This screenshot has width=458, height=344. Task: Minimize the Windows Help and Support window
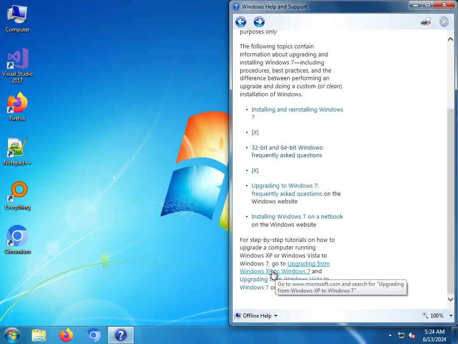[x=416, y=4]
